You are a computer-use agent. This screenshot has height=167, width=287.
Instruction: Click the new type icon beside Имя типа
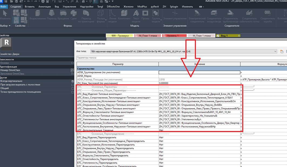coord(282,51)
